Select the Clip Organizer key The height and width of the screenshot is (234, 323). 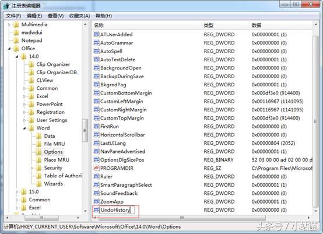pos(53,64)
